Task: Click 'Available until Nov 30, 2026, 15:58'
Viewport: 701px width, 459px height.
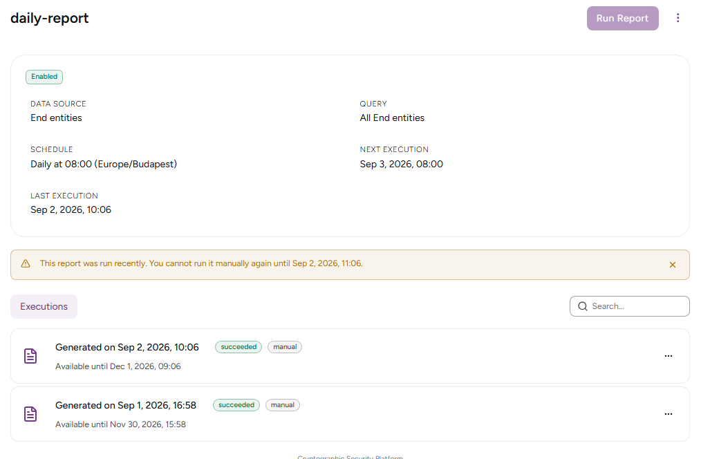Action: click(x=121, y=424)
